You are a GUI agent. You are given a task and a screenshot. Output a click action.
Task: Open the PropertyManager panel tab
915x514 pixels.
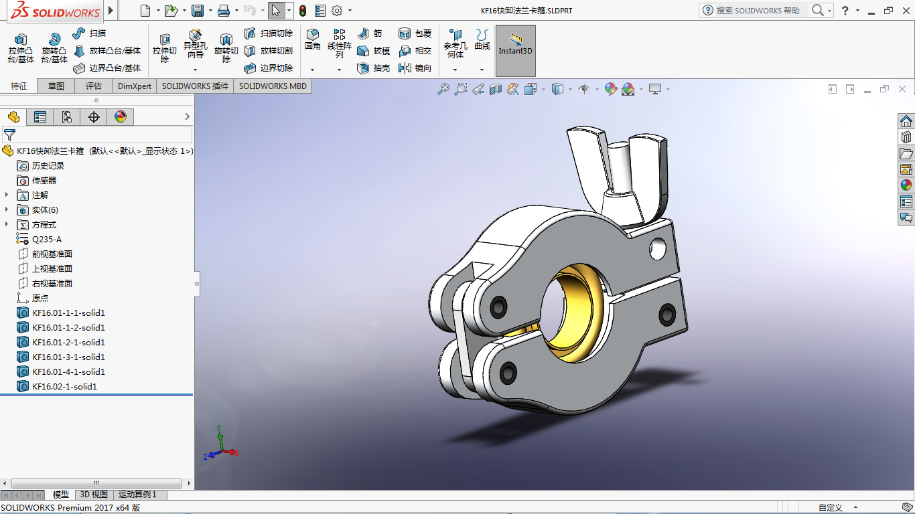click(x=40, y=117)
